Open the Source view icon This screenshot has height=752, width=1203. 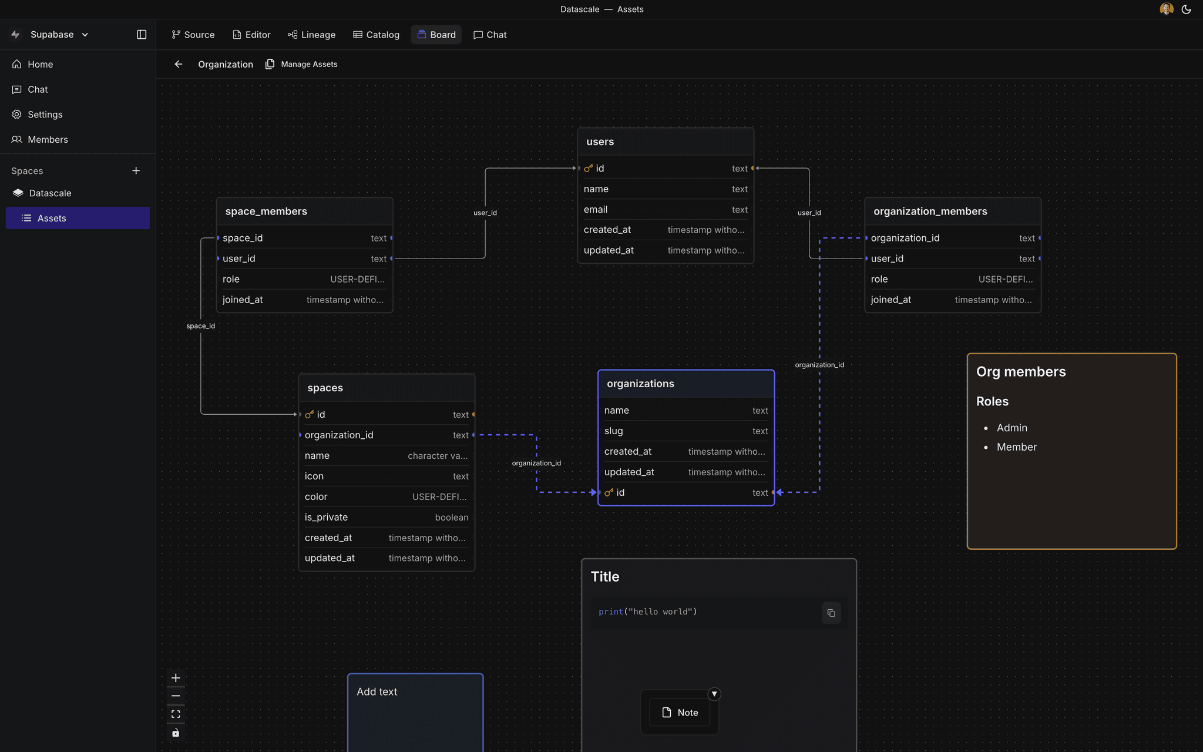176,35
